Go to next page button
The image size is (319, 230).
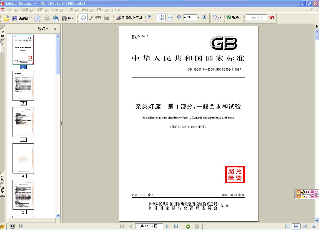[x=167, y=226]
